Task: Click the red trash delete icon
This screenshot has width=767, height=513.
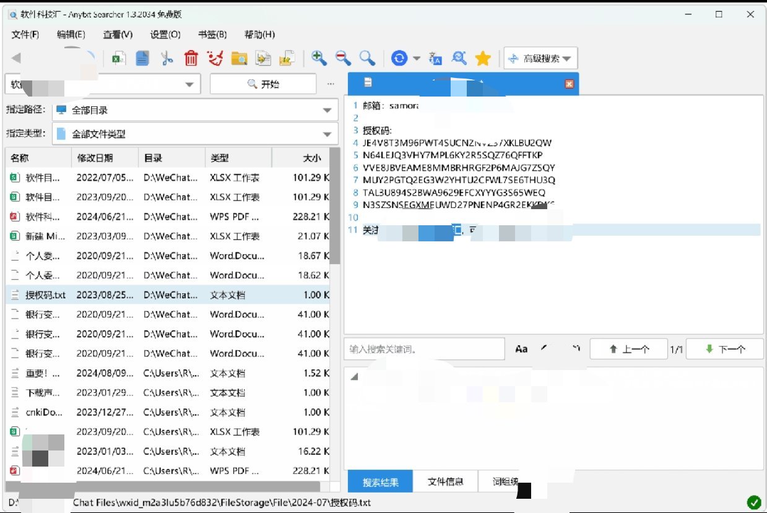Action: click(191, 58)
